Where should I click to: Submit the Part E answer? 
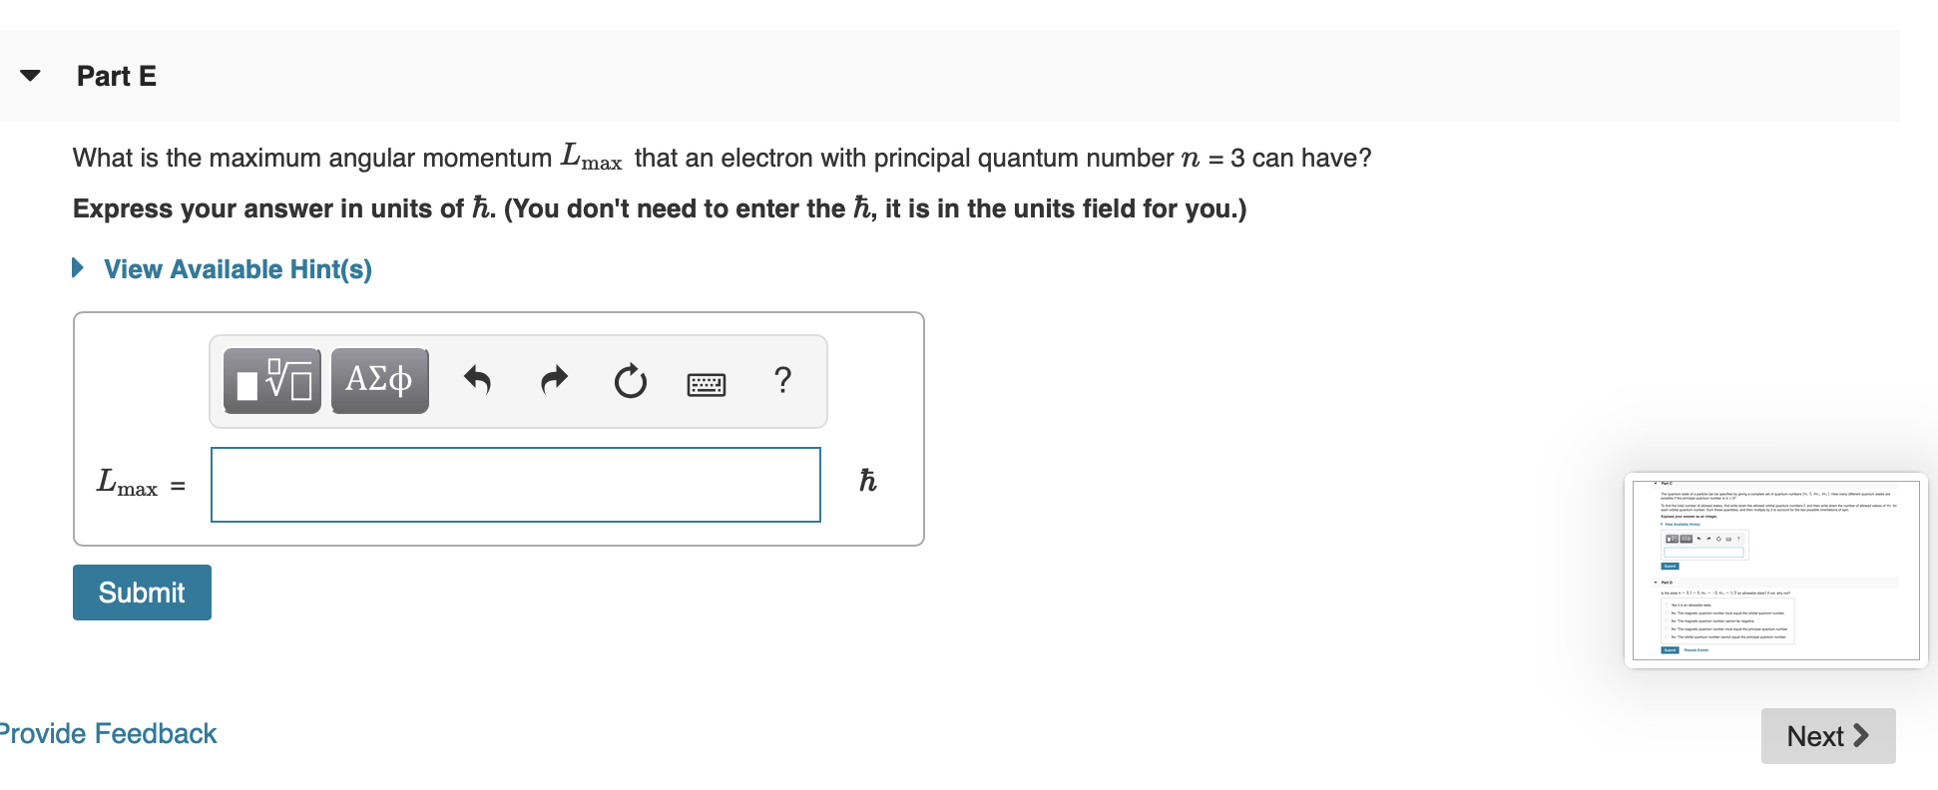[x=142, y=592]
